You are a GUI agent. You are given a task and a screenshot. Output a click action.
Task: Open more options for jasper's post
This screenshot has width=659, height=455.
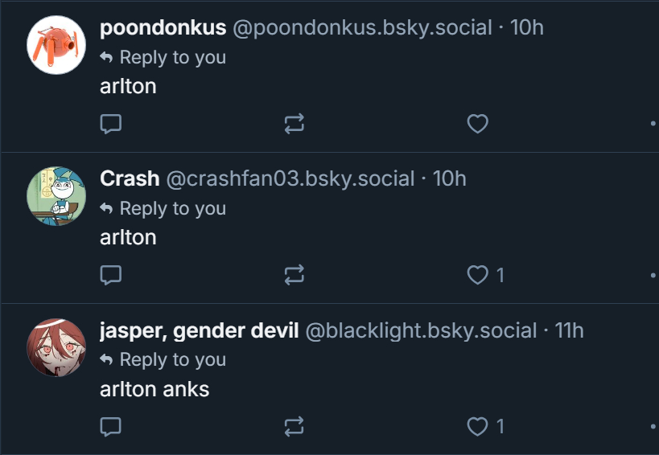[653, 427]
